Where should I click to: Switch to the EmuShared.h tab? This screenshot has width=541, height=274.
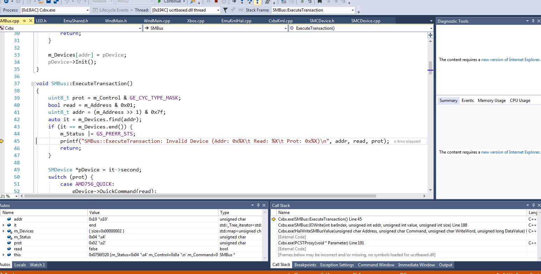point(76,21)
